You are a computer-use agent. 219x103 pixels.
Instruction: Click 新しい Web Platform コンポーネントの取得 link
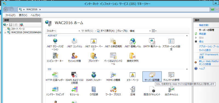click(209, 63)
